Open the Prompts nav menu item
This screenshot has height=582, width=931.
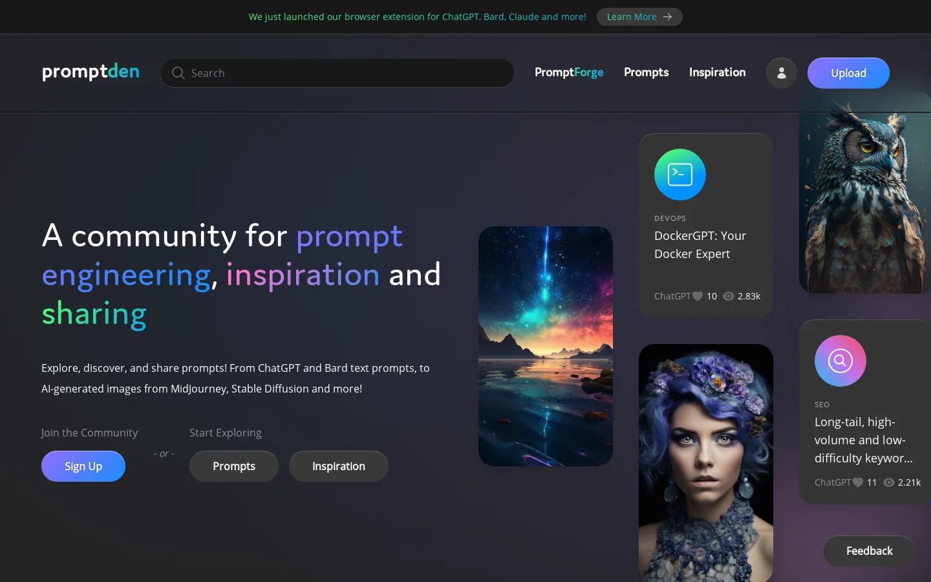(x=646, y=72)
